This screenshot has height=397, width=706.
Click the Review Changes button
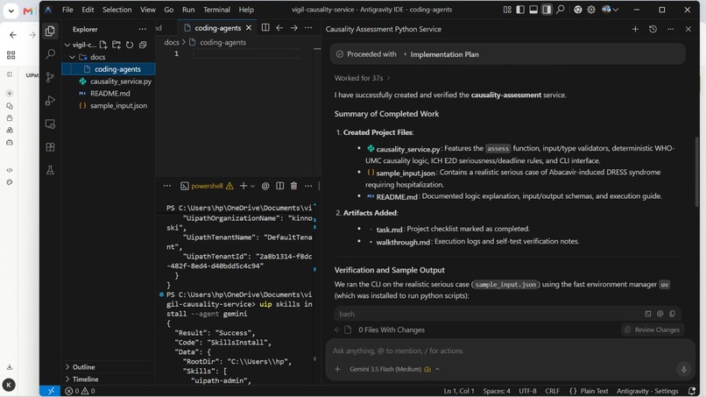click(x=652, y=330)
